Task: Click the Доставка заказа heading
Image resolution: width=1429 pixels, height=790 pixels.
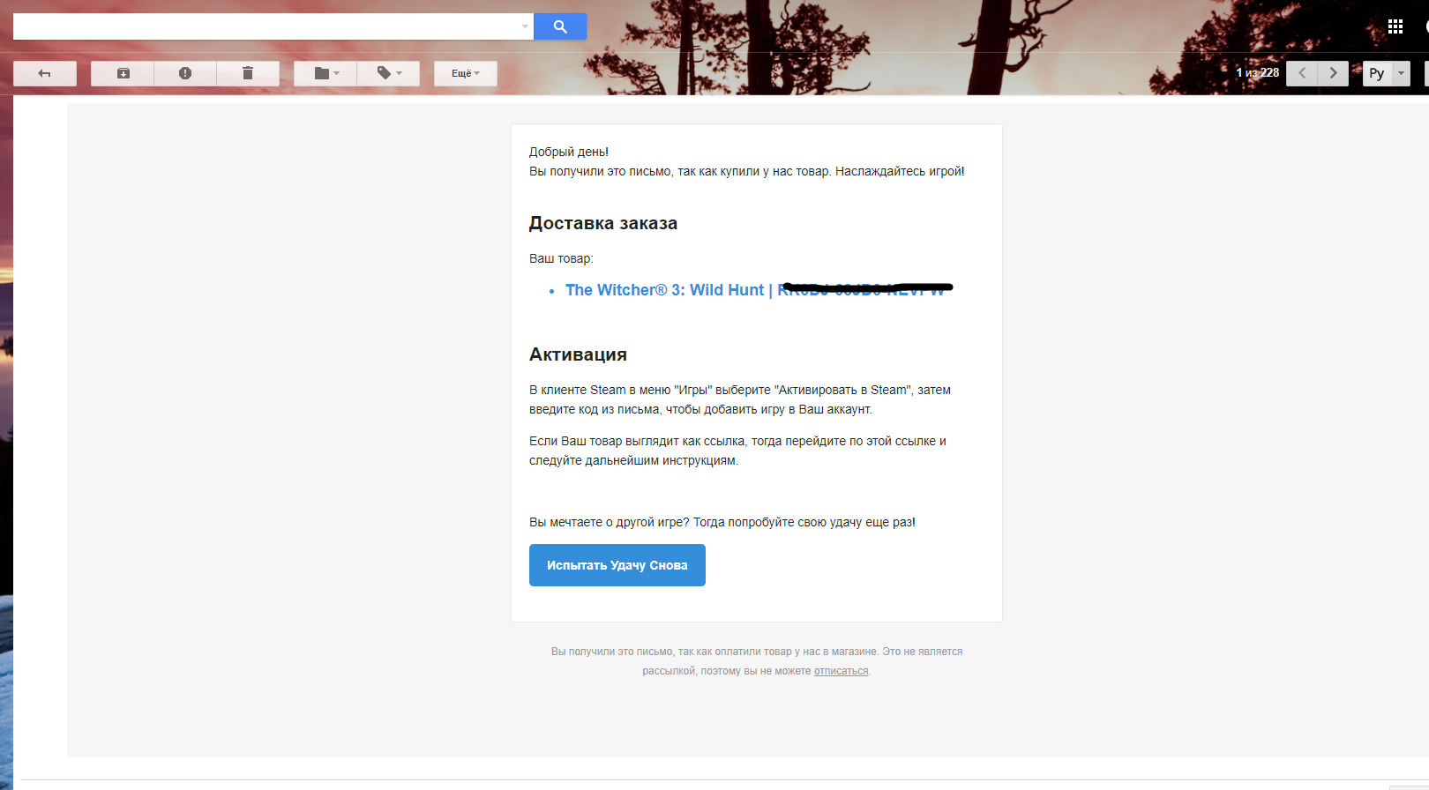Action: 603,223
